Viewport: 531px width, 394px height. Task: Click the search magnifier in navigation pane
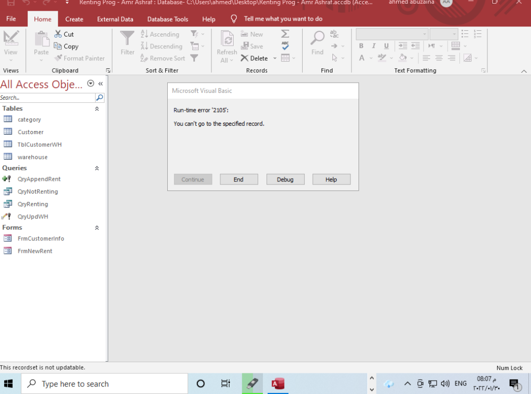(100, 98)
